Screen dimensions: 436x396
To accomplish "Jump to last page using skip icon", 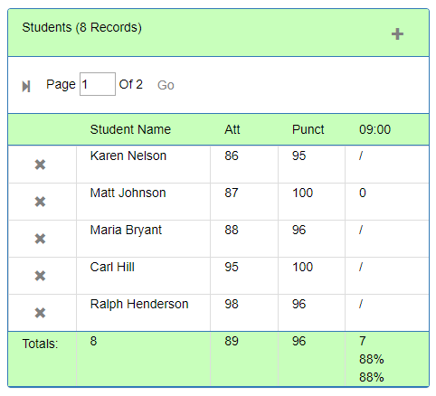I will click(26, 87).
